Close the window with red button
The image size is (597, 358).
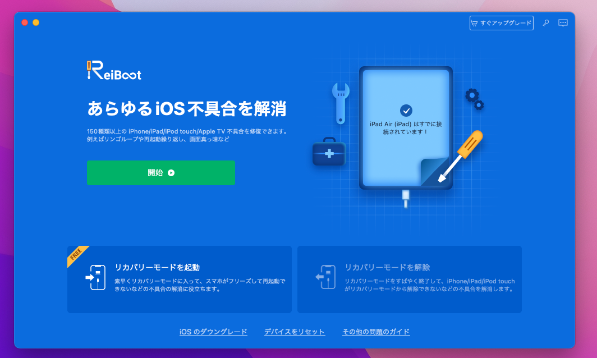coord(25,22)
